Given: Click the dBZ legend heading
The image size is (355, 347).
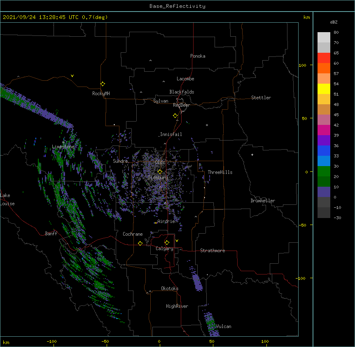Looking at the screenshot, I should click(x=334, y=22).
